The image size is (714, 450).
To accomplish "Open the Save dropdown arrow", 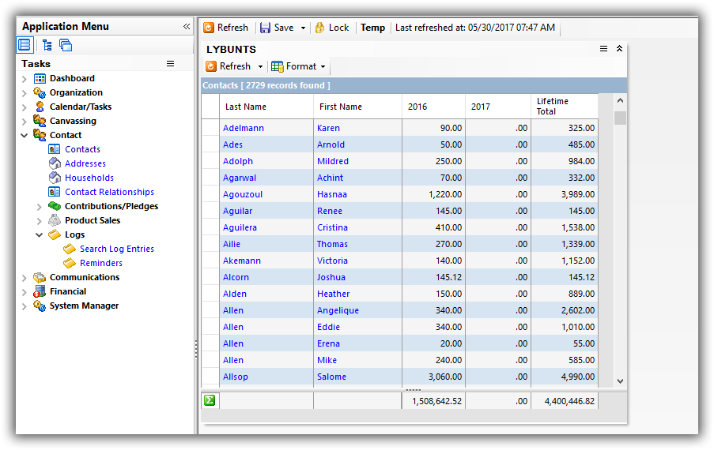I will coord(303,28).
